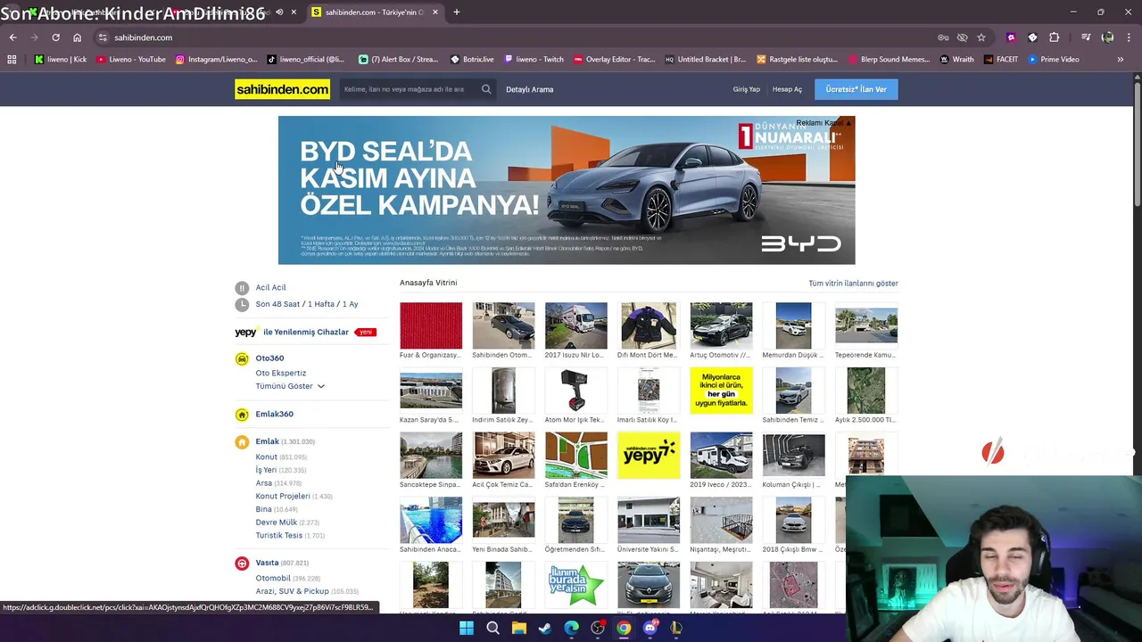Go back with the browser back arrow
Screen dimensions: 1142x642
pos(12,37)
